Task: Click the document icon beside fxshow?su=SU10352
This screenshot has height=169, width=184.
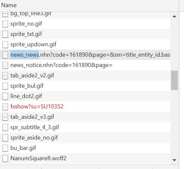Action: click(5, 107)
